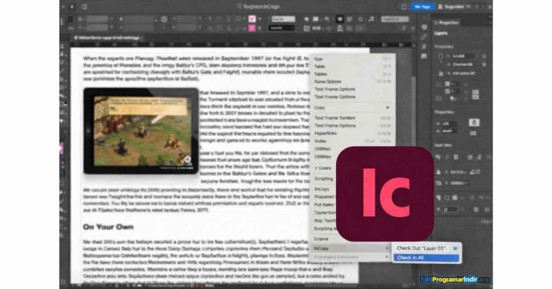Screen dimensions: 552x289
Task: Click the highlighted dark icon in the control bar
Action: click(340, 19)
